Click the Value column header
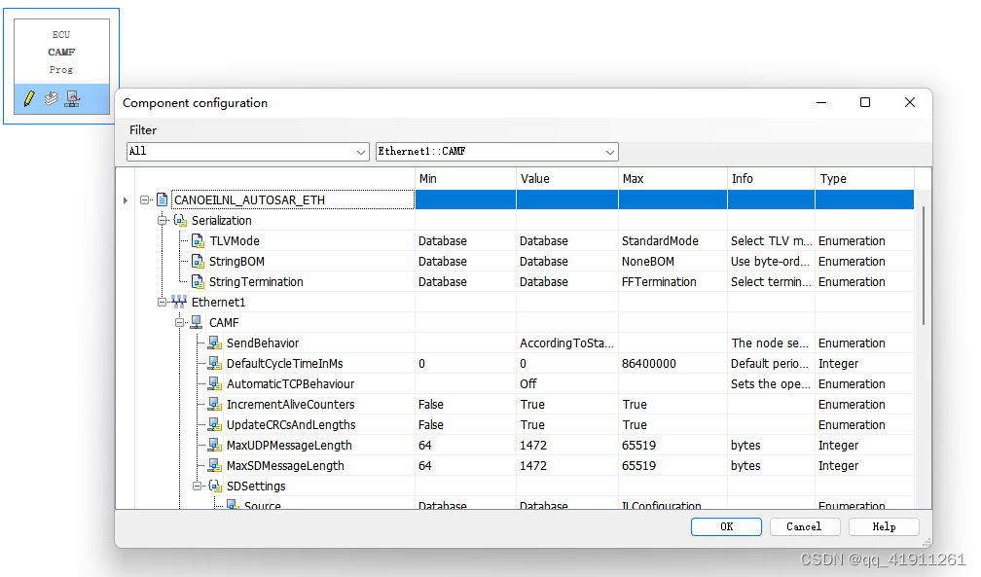The image size is (981, 577). point(566,179)
